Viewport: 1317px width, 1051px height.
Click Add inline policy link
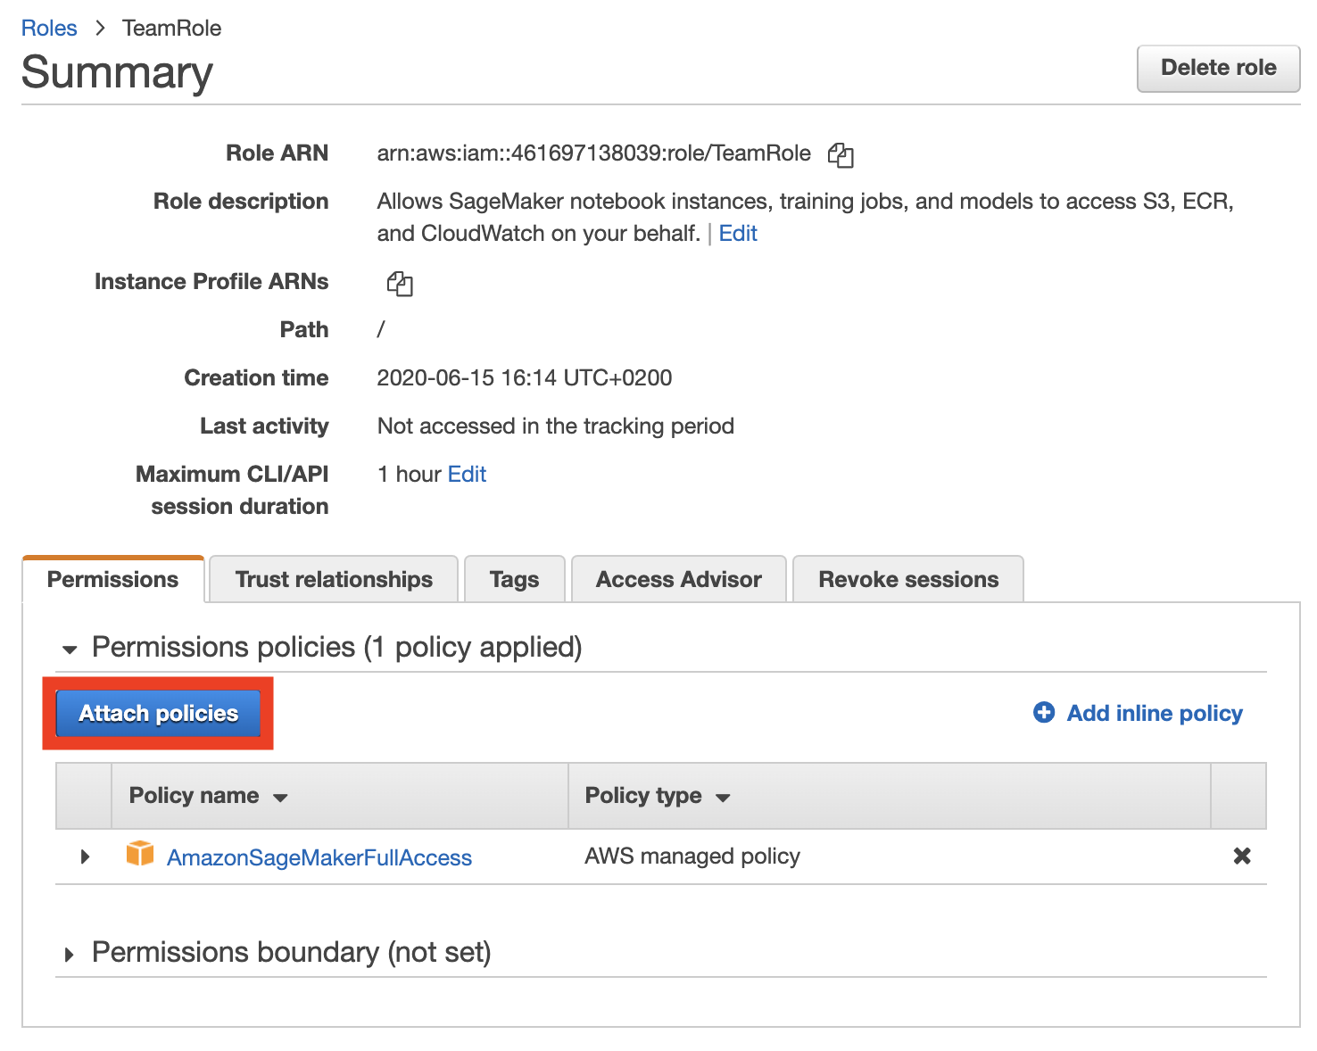click(1155, 713)
